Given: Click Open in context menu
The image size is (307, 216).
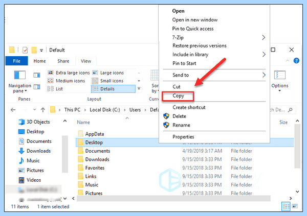Looking at the screenshot, I should [178, 11].
